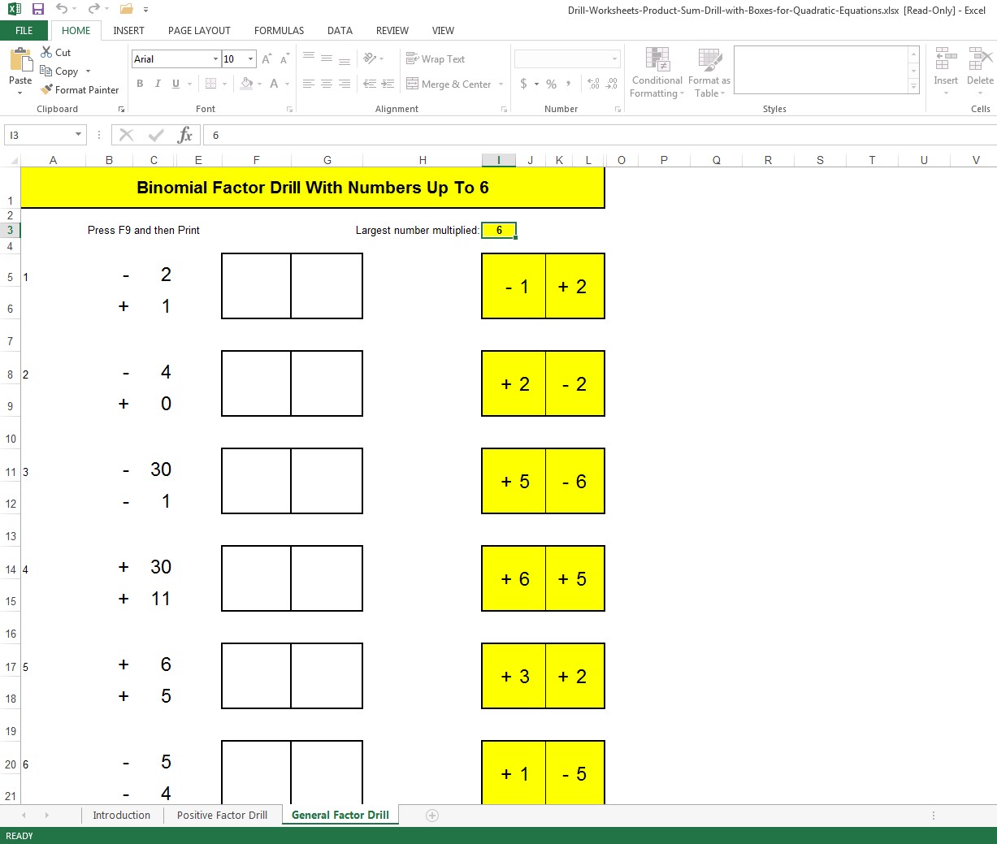Click the Format Painter brush icon
997x844 pixels.
click(46, 90)
